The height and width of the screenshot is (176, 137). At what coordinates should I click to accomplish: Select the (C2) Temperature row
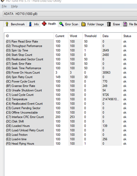(x=71, y=99)
